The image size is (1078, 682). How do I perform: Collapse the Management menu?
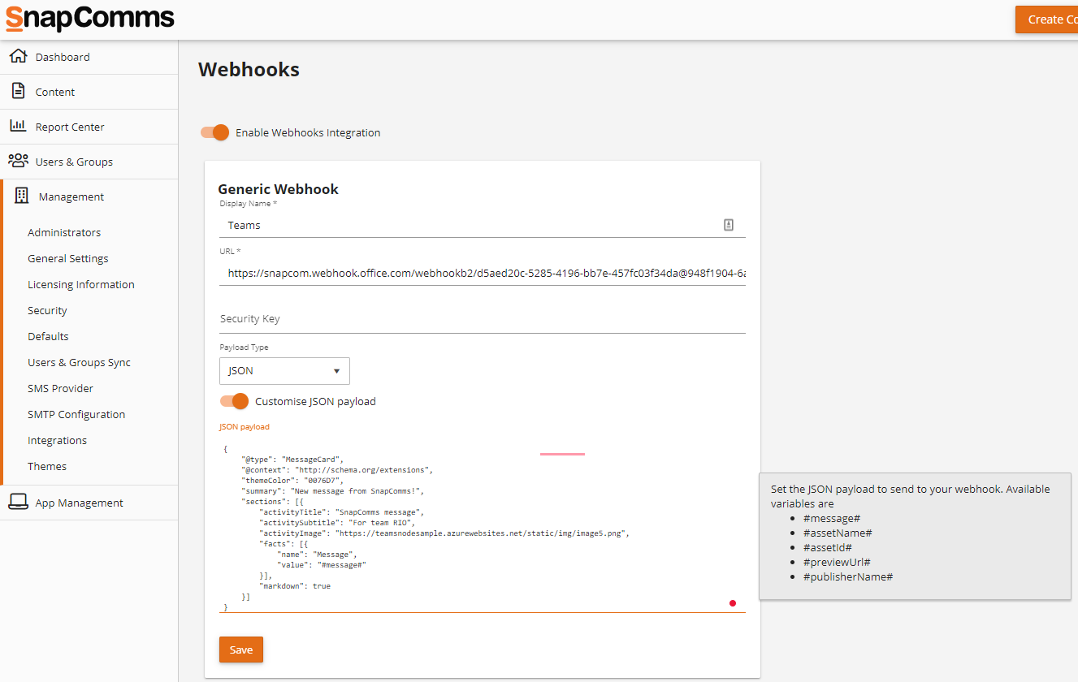[89, 196]
